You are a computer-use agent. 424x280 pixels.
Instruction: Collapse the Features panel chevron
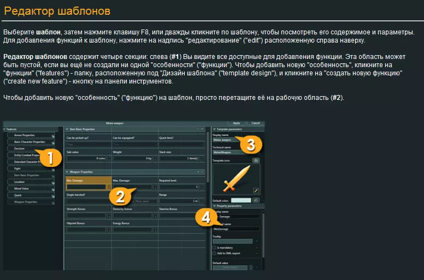[4, 129]
